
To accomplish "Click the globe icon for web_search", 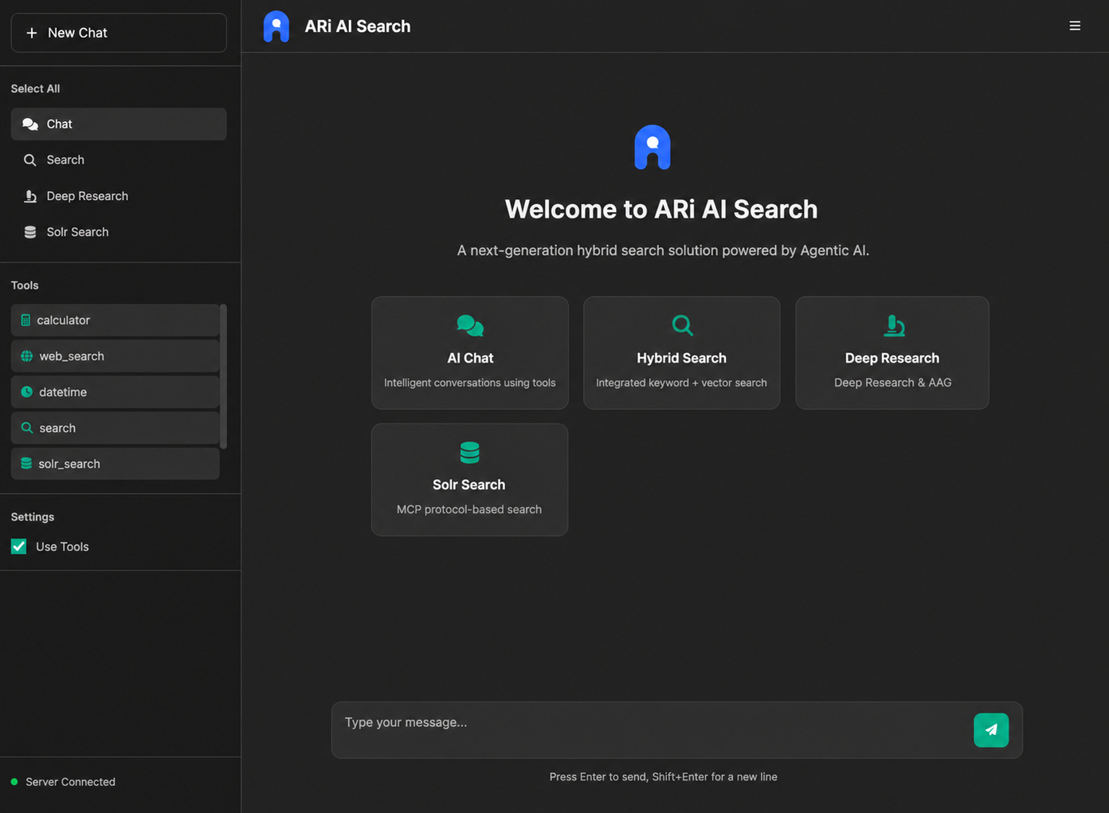I will (x=26, y=356).
